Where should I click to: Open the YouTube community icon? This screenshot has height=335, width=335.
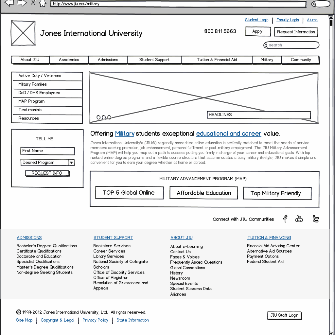[x=299, y=219]
